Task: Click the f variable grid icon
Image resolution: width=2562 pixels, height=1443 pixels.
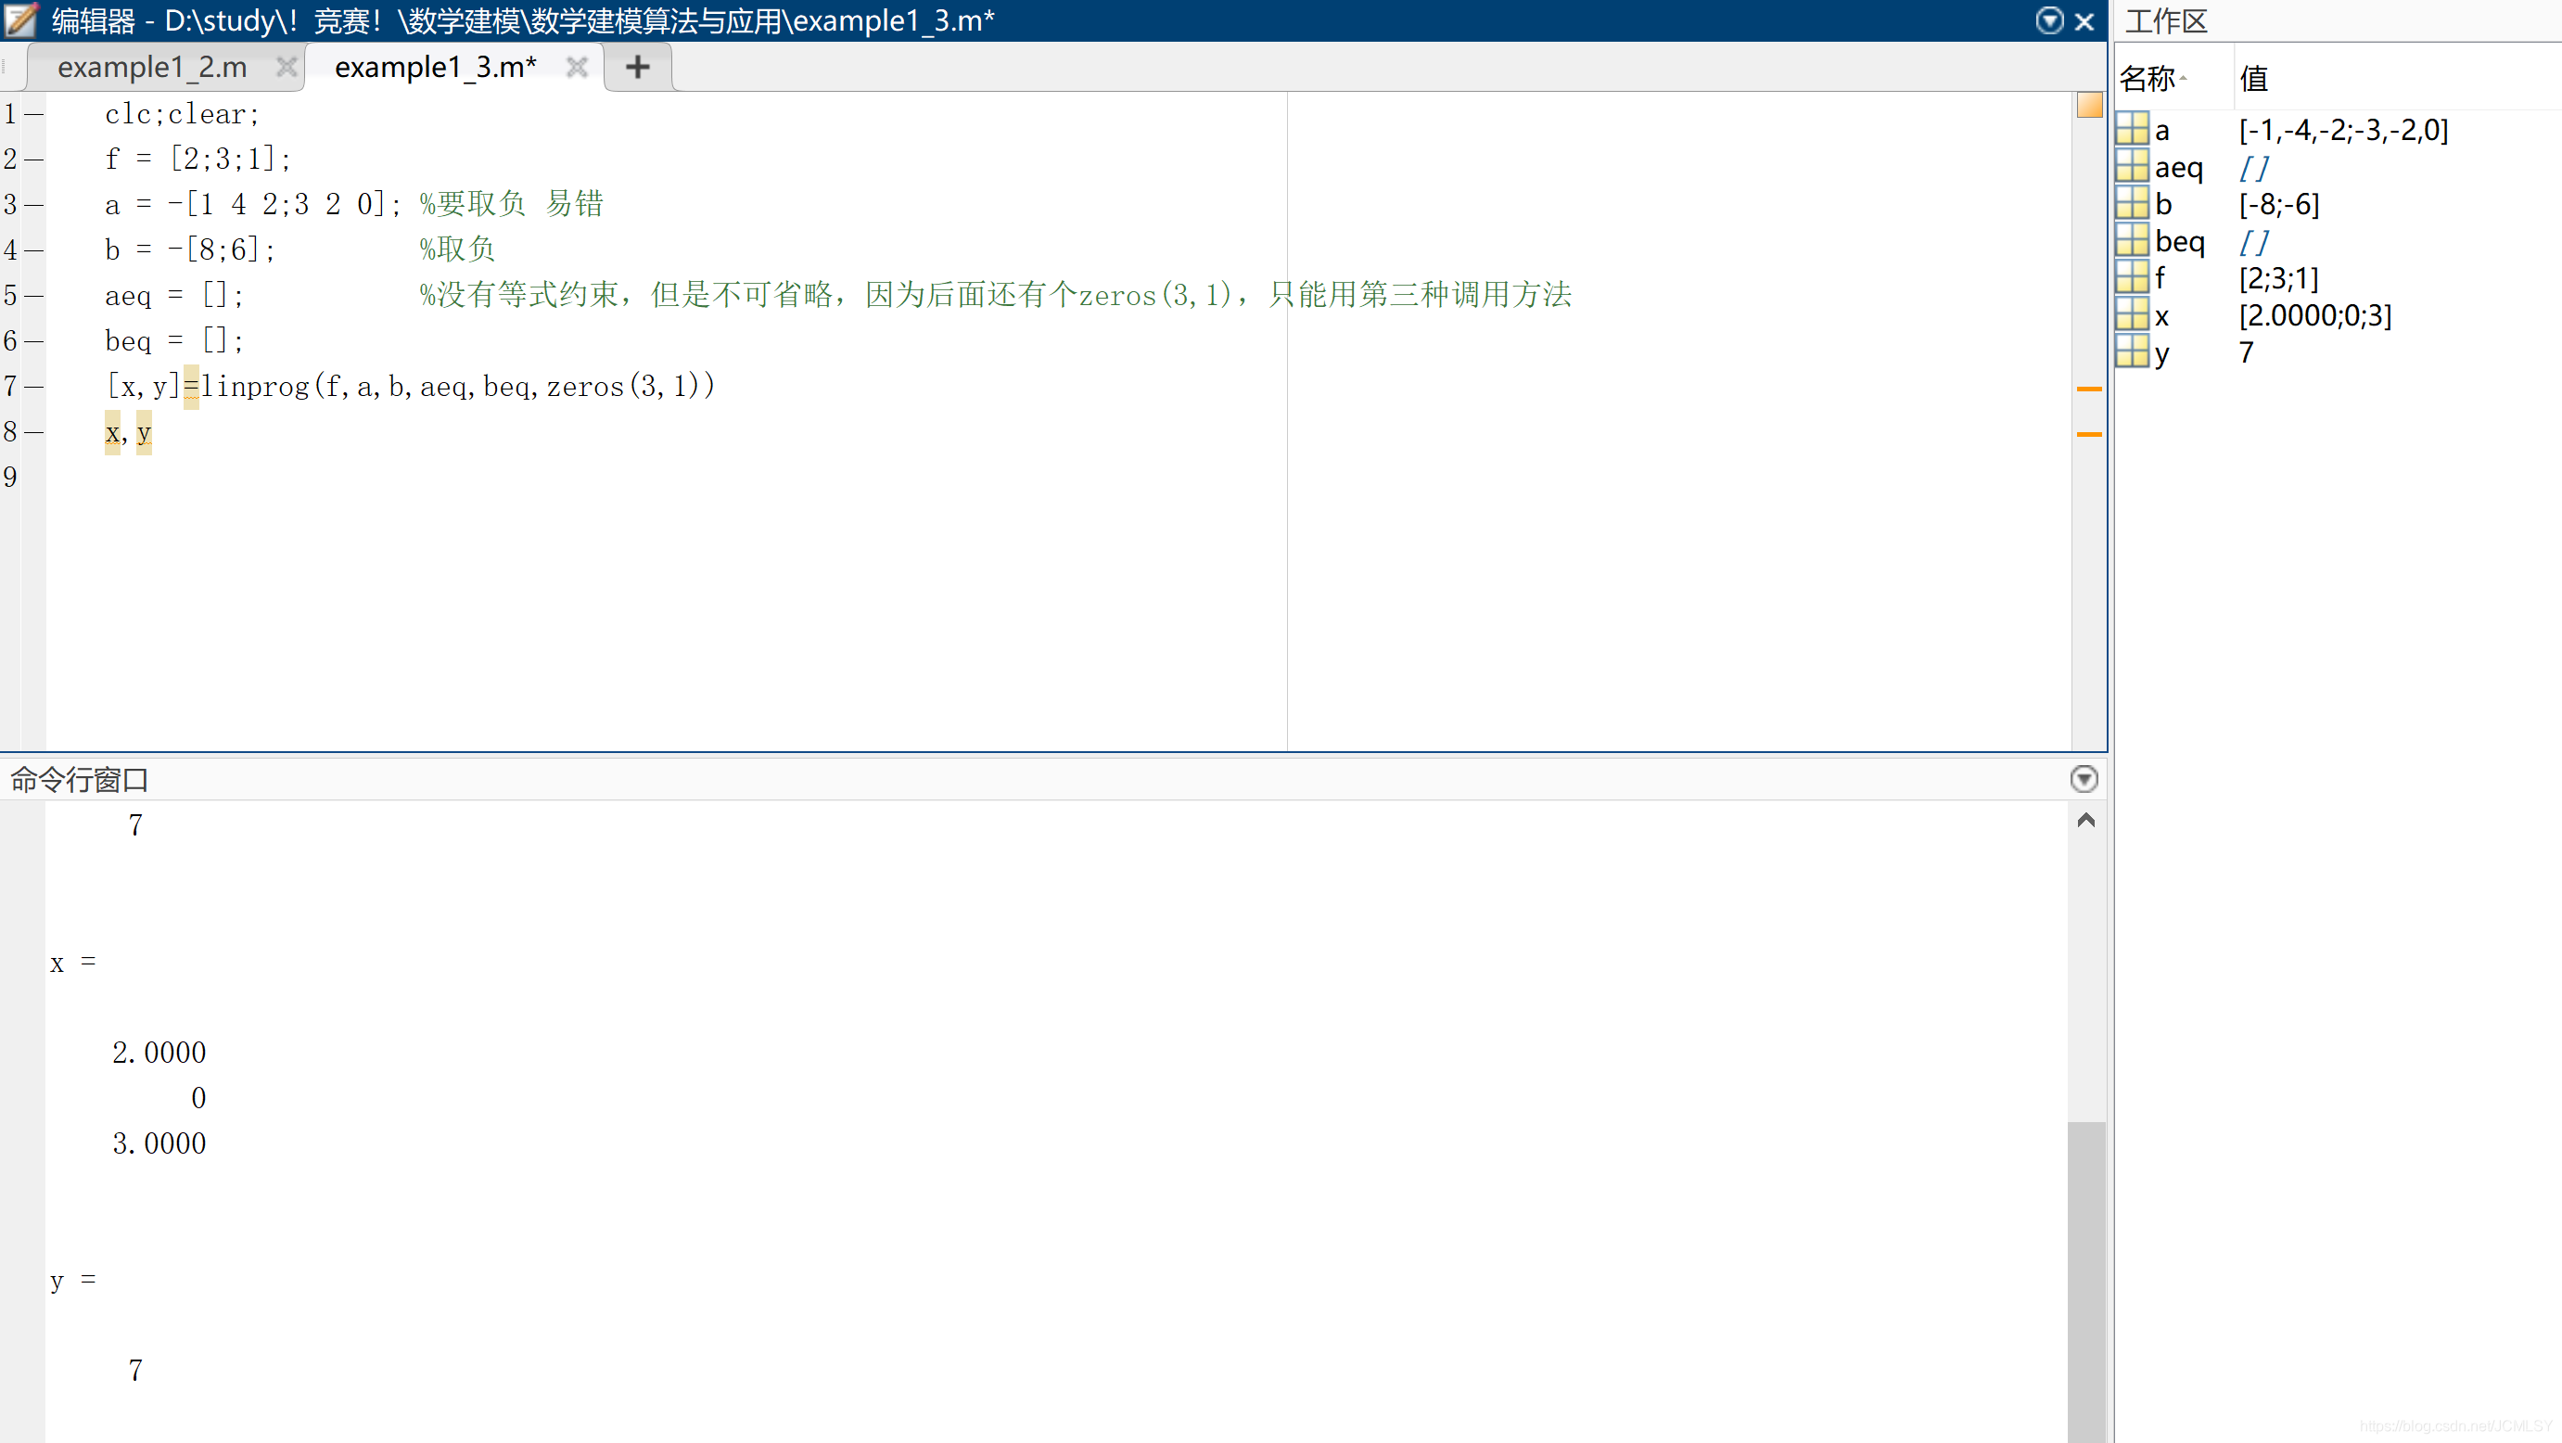Action: [2132, 277]
